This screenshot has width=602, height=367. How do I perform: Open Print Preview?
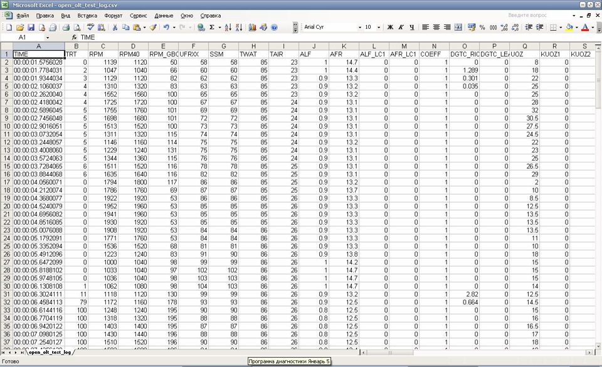point(77,27)
